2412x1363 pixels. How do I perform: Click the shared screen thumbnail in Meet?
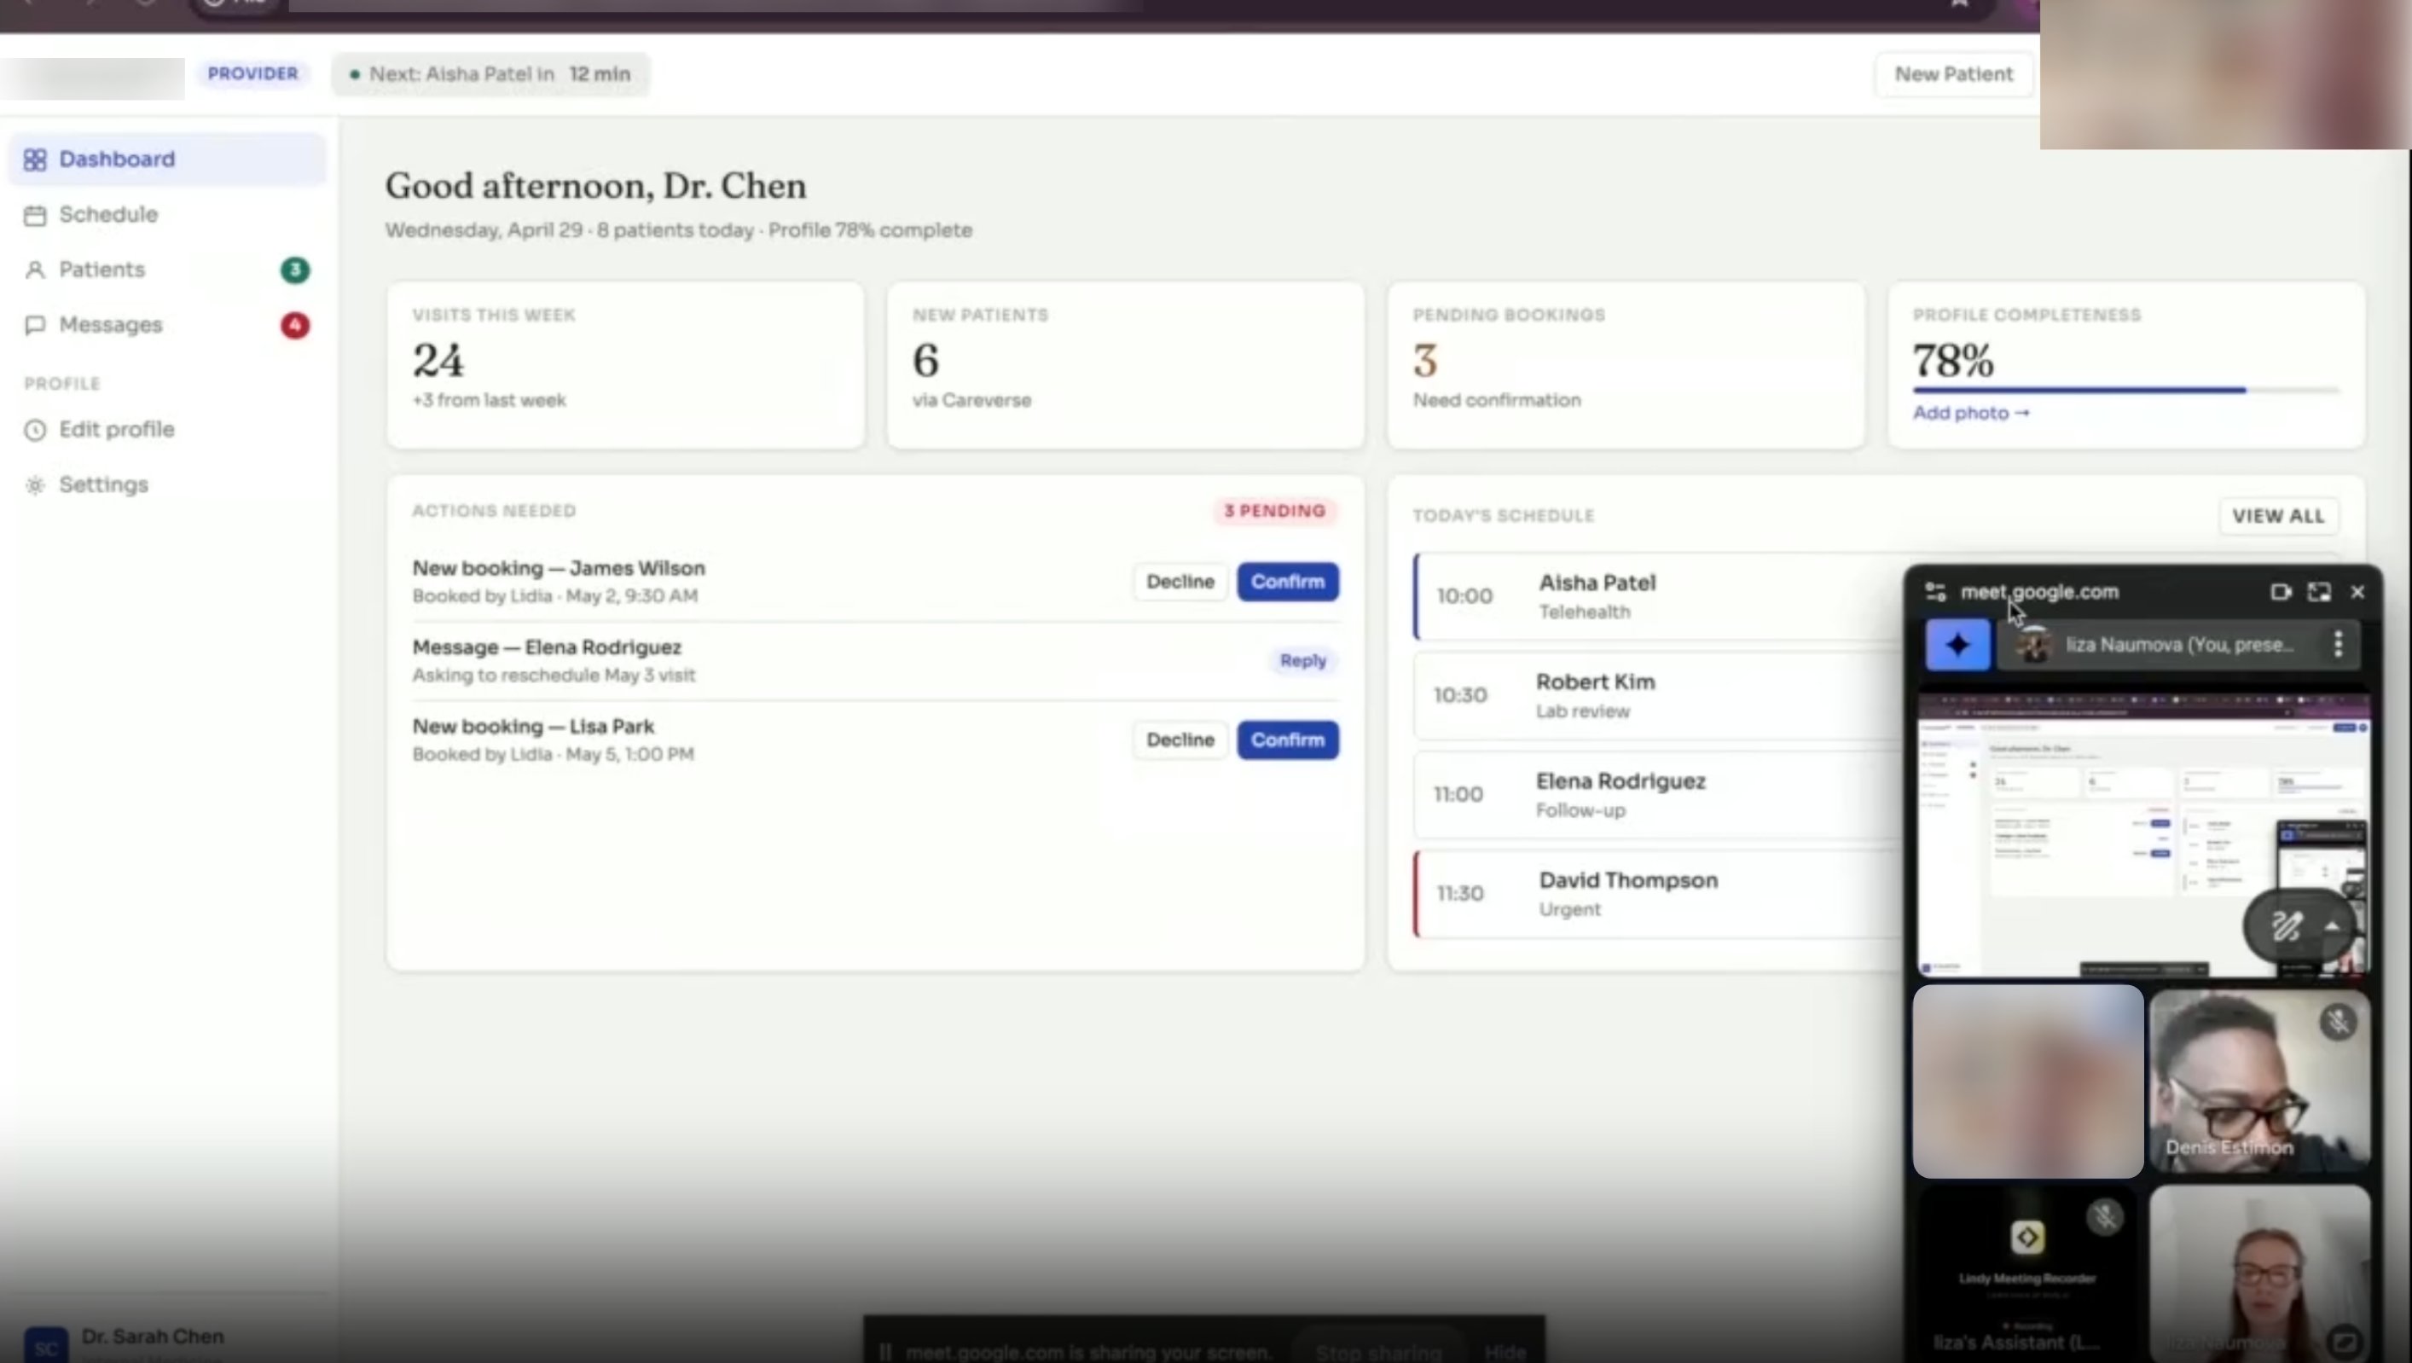click(2142, 835)
